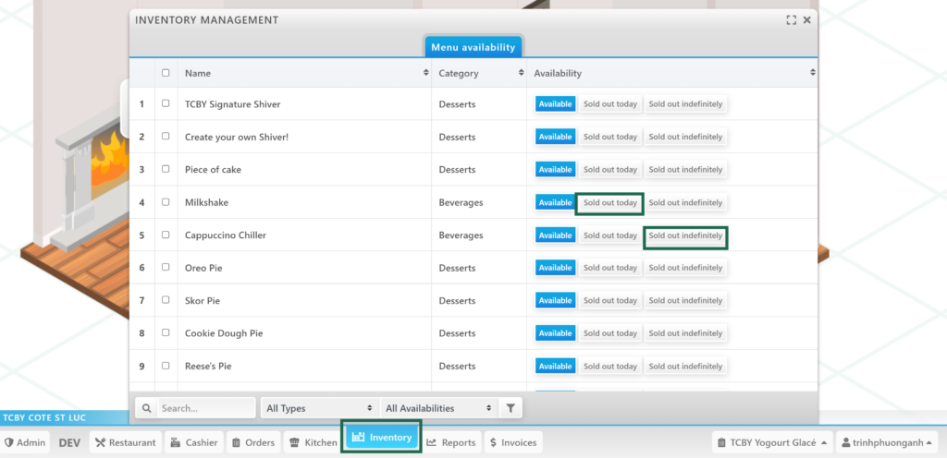Open the All Availabilities dropdown
The image size is (947, 458).
(438, 407)
